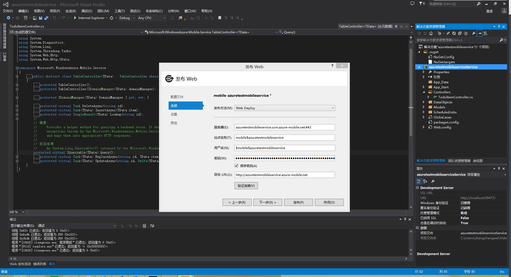Click the 关闭(O) close button
Screen dimensions: 511x277
tap(329, 202)
